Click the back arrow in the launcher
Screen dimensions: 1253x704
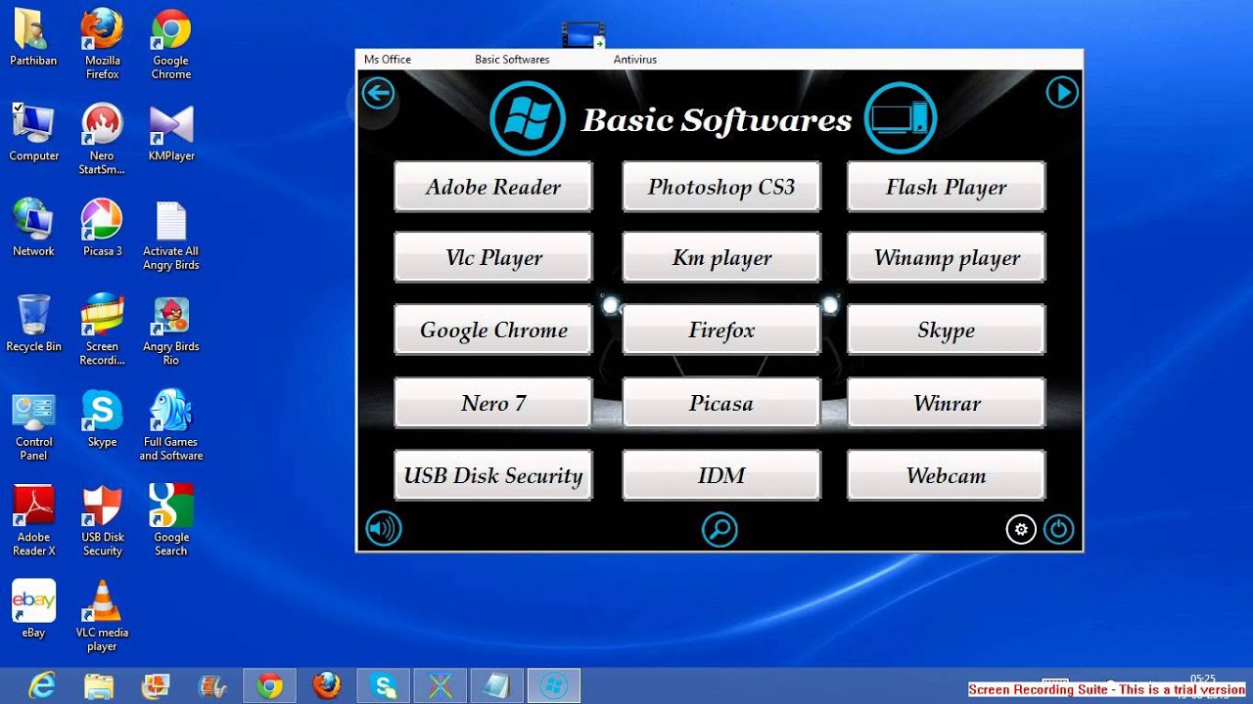378,94
